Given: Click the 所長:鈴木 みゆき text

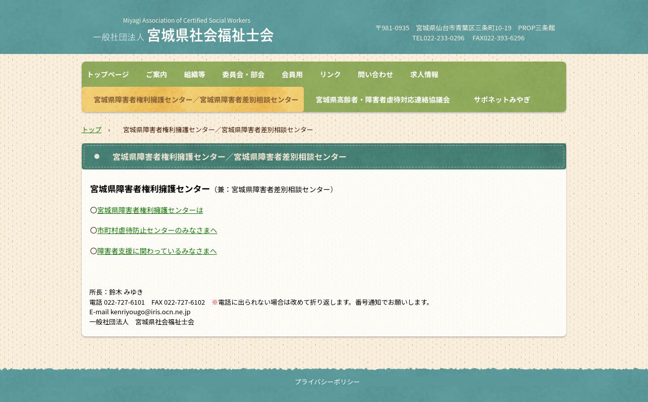Looking at the screenshot, I should [116, 292].
